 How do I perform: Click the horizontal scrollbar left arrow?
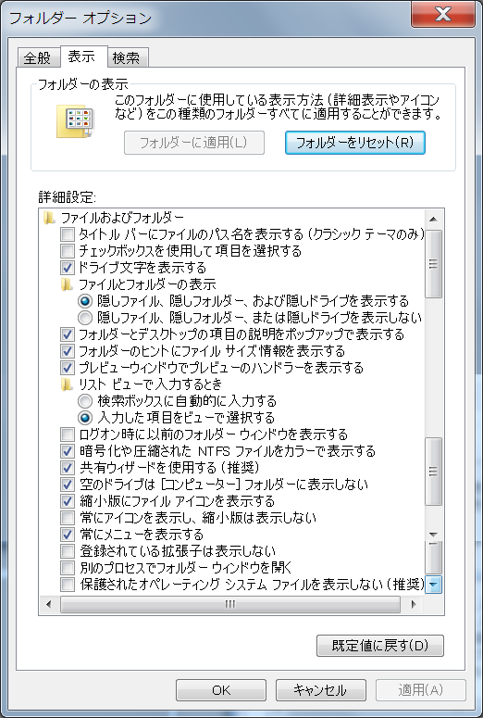point(49,604)
